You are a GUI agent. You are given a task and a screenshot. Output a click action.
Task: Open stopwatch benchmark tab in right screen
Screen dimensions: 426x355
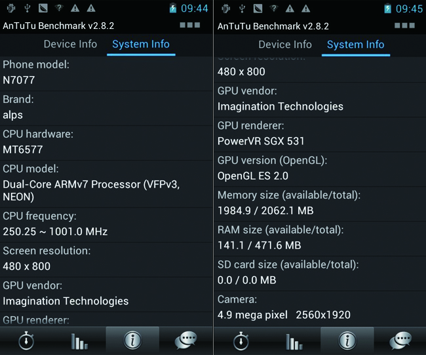(x=241, y=341)
